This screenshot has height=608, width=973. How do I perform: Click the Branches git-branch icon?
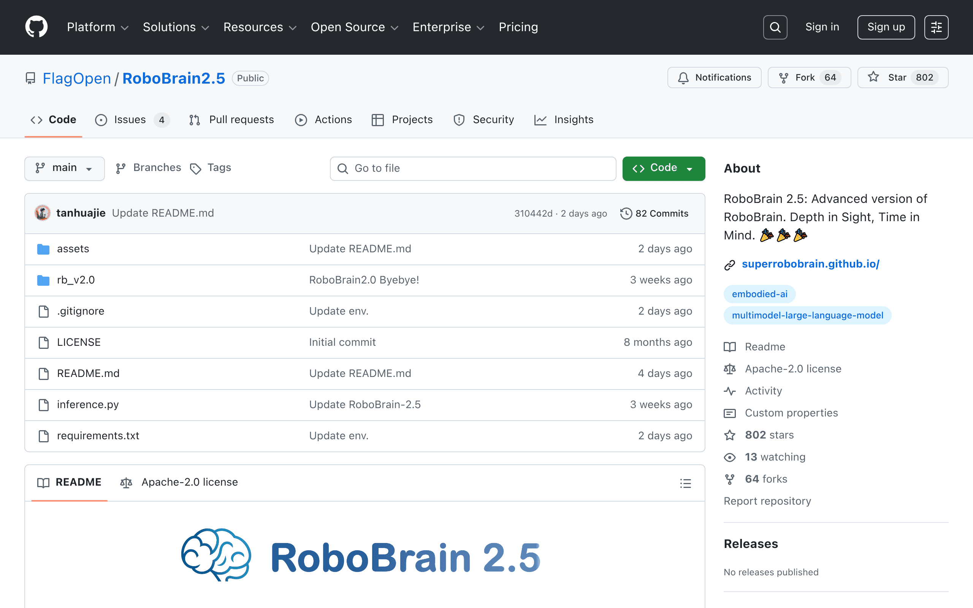click(120, 168)
